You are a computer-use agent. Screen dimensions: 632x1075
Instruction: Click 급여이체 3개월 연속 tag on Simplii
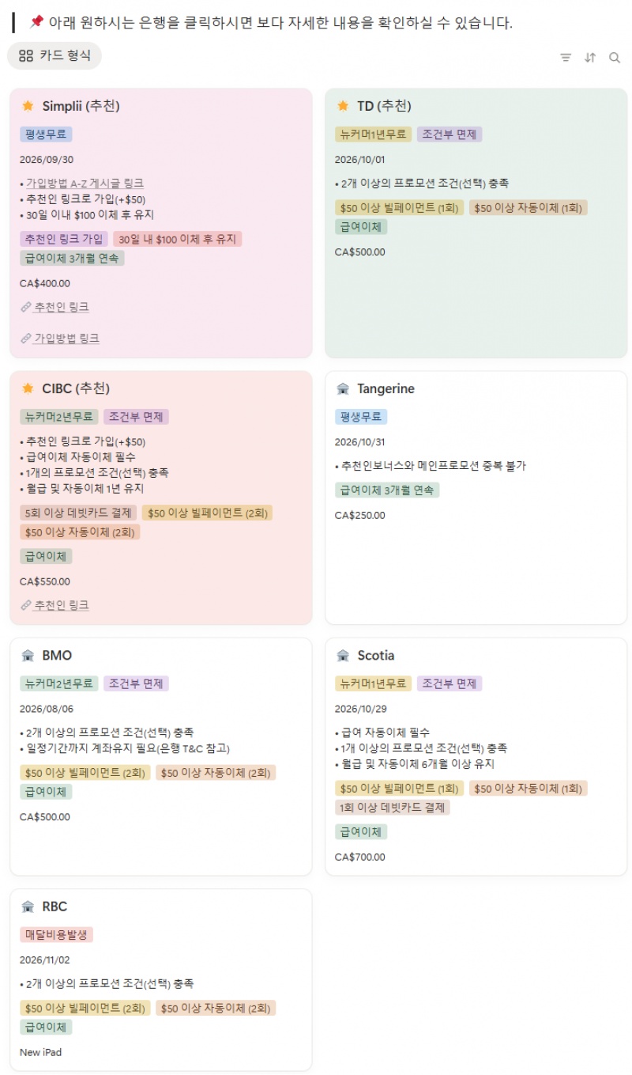72,258
